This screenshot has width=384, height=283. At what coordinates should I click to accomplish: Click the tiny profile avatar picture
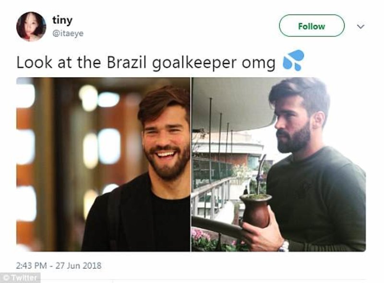[x=31, y=26]
